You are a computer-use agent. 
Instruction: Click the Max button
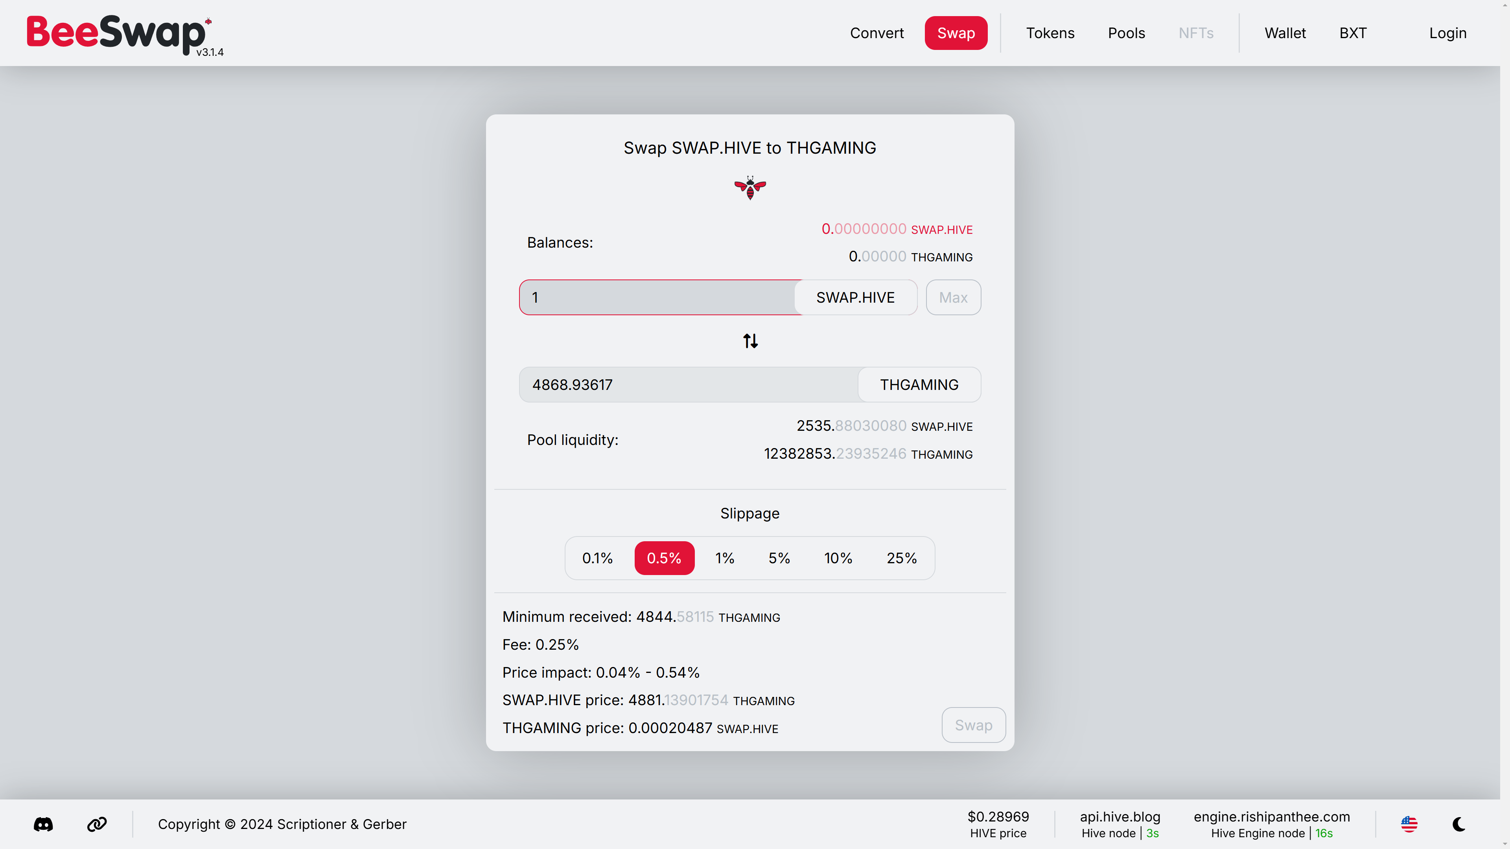[x=953, y=298]
